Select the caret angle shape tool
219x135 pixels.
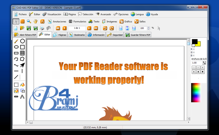point(22,97)
